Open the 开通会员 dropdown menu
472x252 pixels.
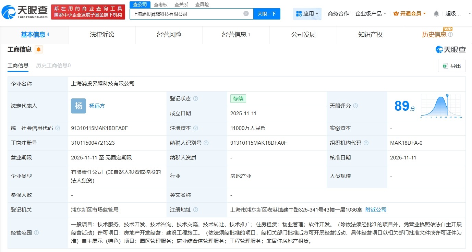(410, 13)
